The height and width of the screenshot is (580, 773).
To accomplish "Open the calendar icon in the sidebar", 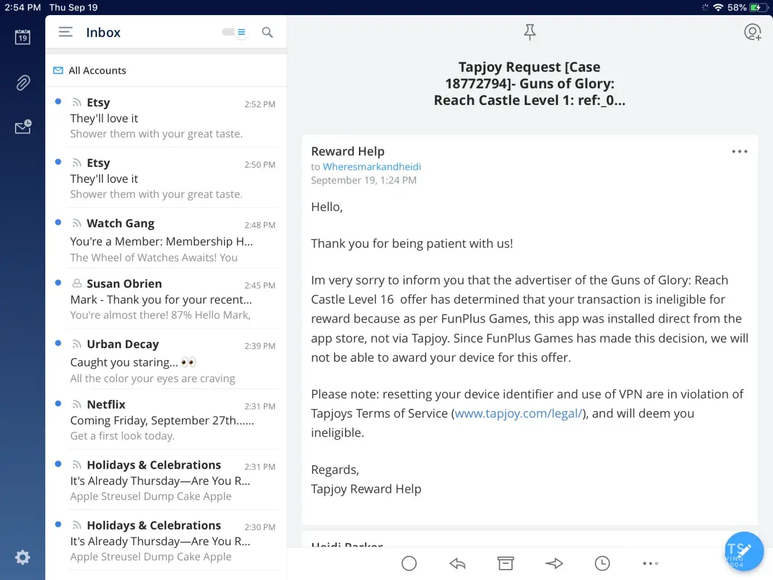I will (23, 37).
